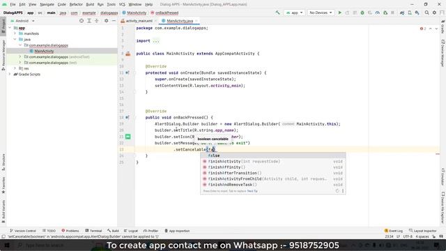Open the Refactor menu
The height and width of the screenshot is (251, 446).
[x=76, y=4]
